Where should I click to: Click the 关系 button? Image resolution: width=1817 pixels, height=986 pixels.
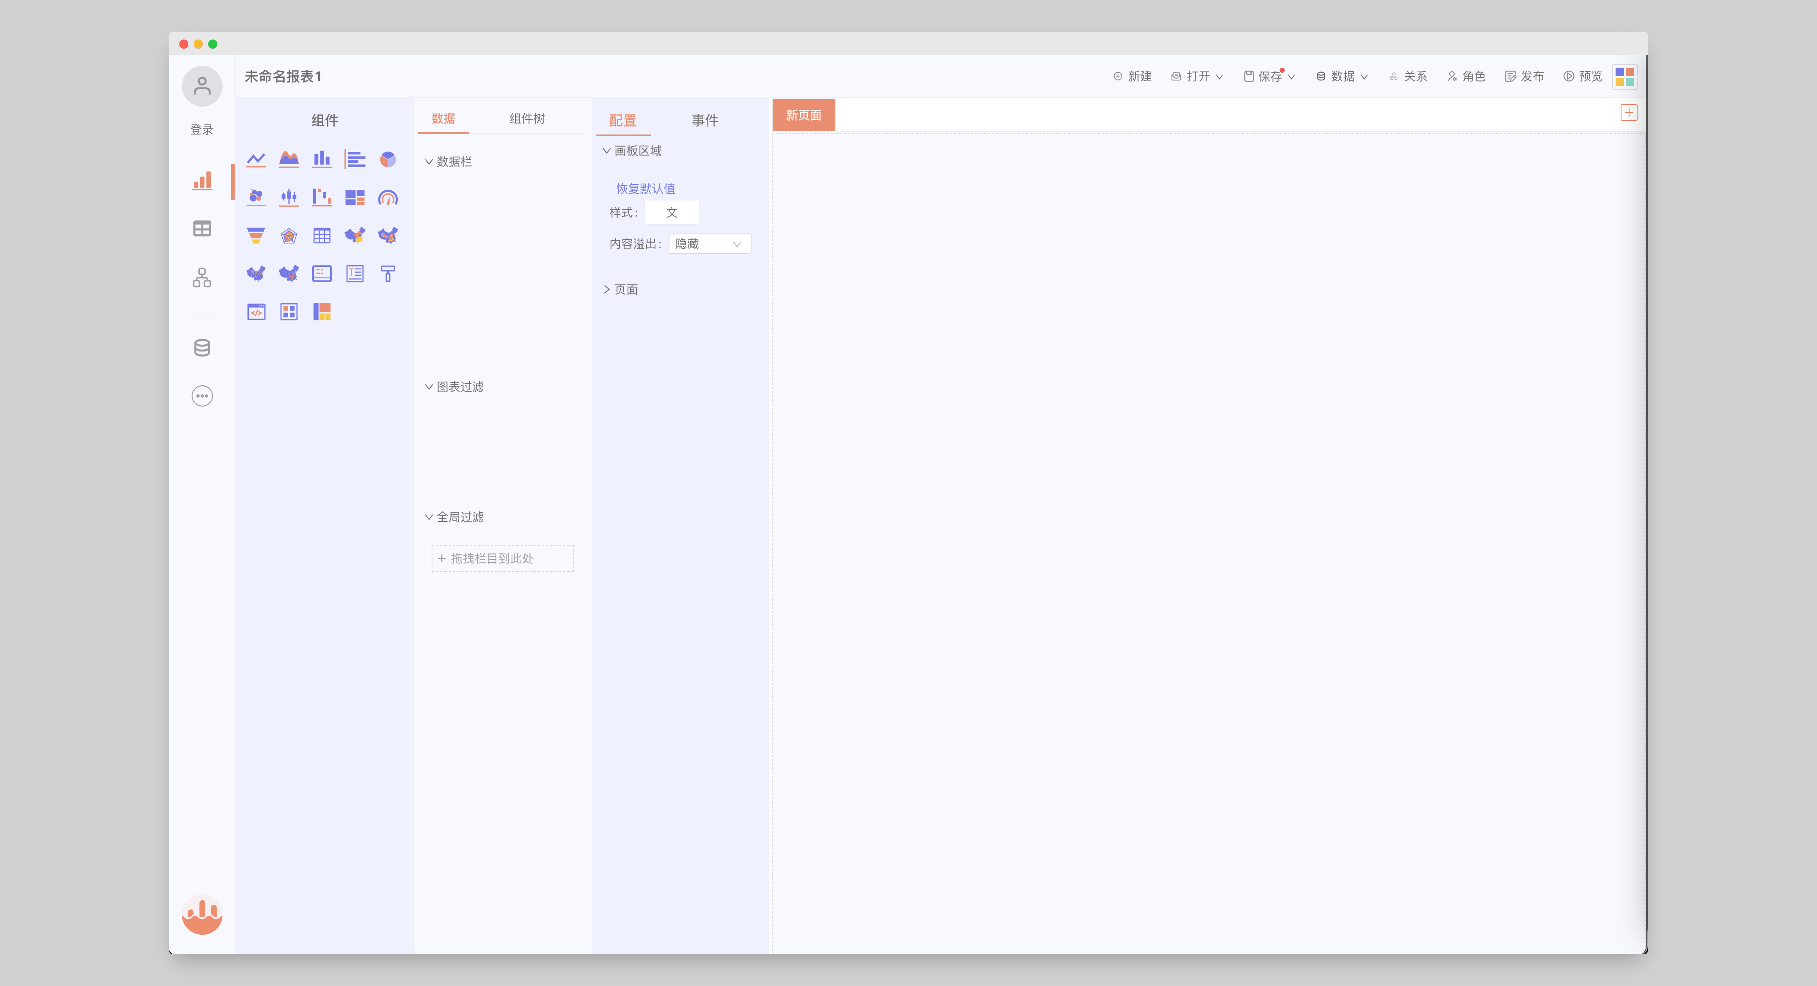tap(1408, 76)
